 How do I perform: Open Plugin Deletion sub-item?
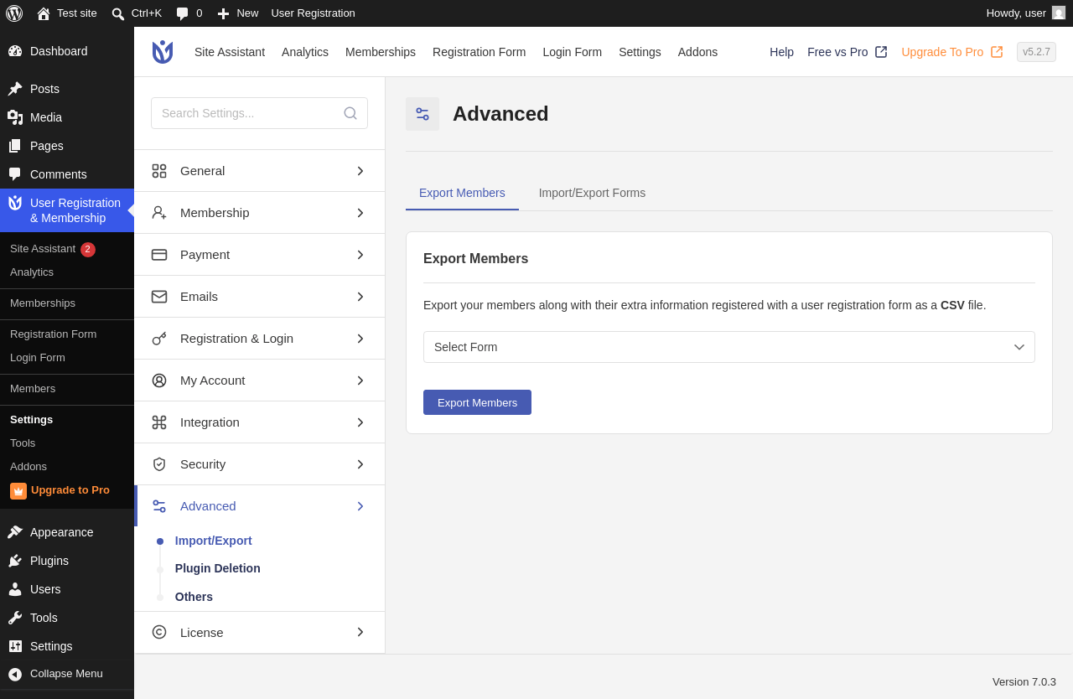click(218, 568)
